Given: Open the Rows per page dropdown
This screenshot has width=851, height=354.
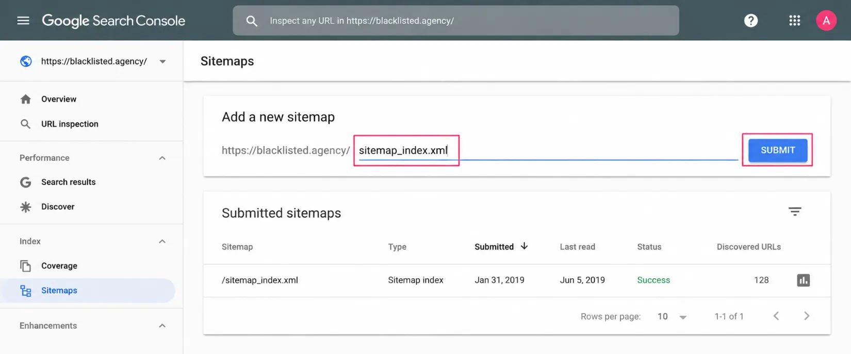Looking at the screenshot, I should tap(672, 317).
